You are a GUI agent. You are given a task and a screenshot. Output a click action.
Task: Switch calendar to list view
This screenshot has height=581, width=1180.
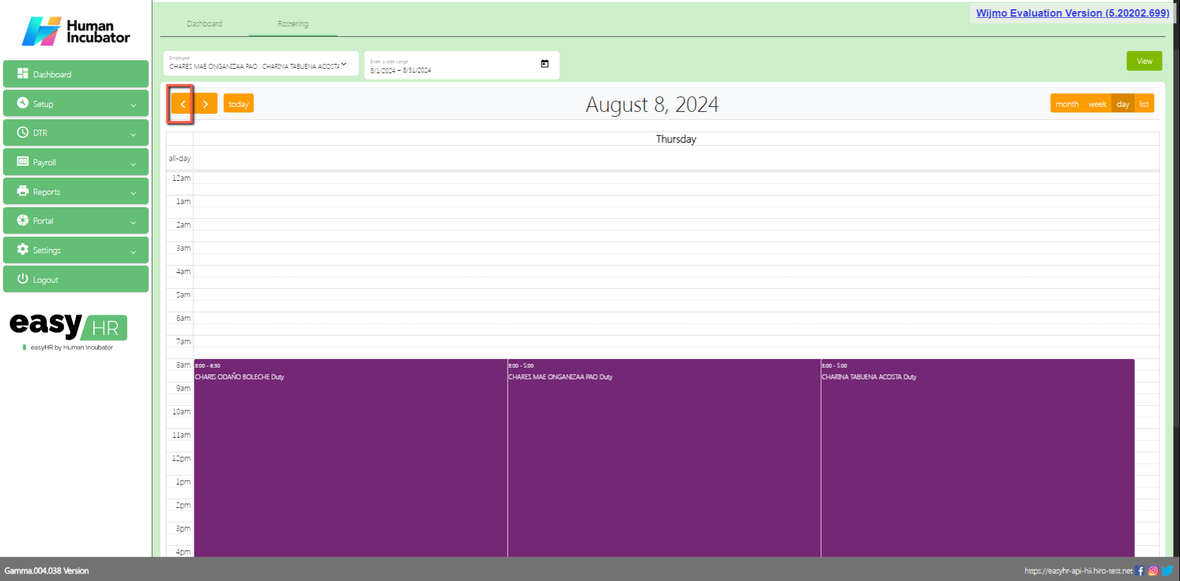(x=1144, y=104)
